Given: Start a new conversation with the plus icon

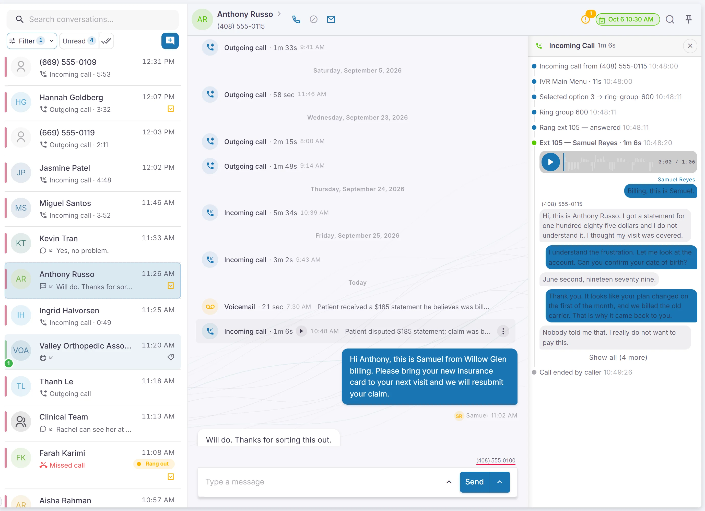Looking at the screenshot, I should tap(170, 41).
